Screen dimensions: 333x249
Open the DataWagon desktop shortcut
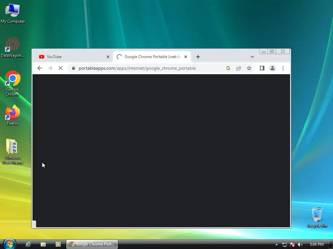click(x=13, y=47)
